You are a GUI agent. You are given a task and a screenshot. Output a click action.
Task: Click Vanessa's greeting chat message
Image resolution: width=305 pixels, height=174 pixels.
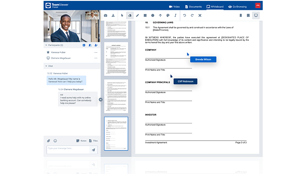pyautogui.click(x=66, y=80)
